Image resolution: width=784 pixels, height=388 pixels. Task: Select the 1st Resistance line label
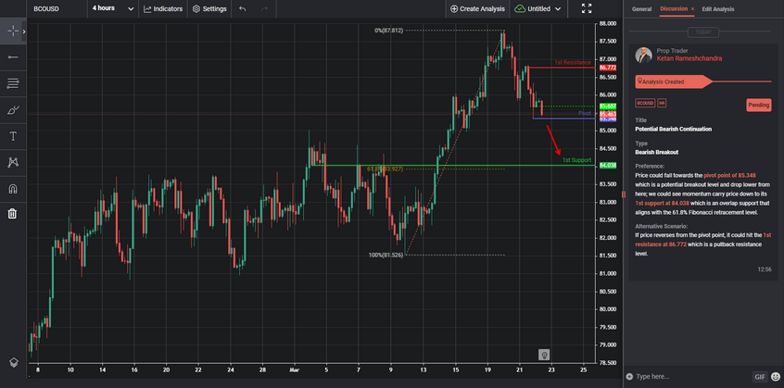[x=572, y=62]
